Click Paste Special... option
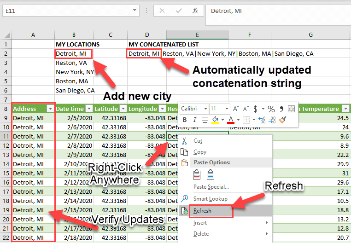Viewport: 351px width, 243px height. tap(211, 187)
